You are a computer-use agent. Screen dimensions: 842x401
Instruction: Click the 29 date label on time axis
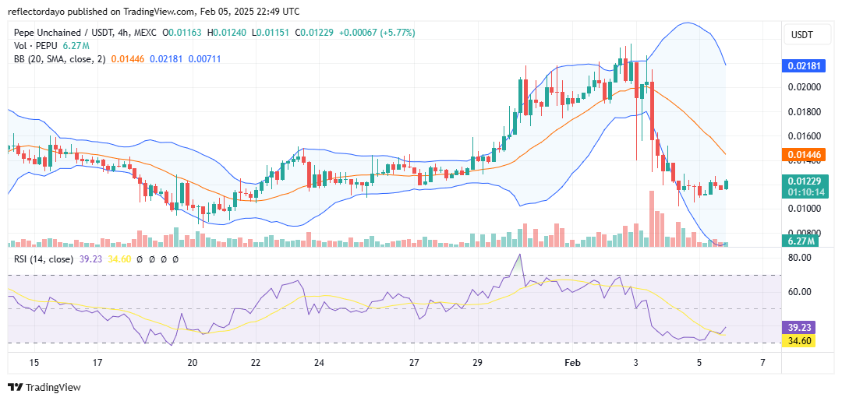coord(477,362)
